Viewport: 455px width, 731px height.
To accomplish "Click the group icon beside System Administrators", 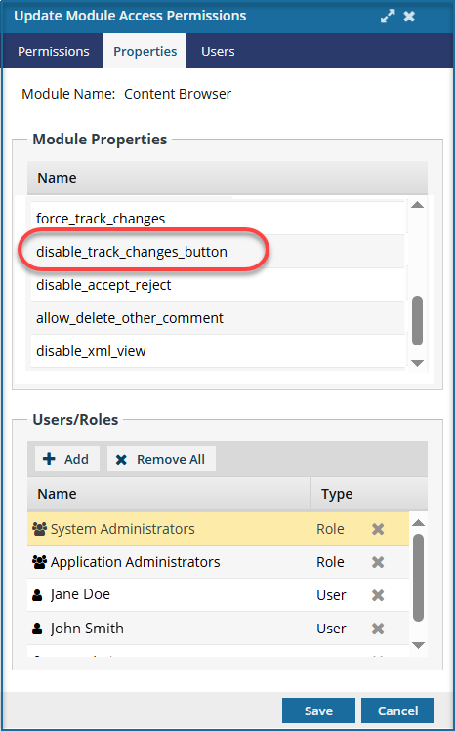I will [40, 529].
